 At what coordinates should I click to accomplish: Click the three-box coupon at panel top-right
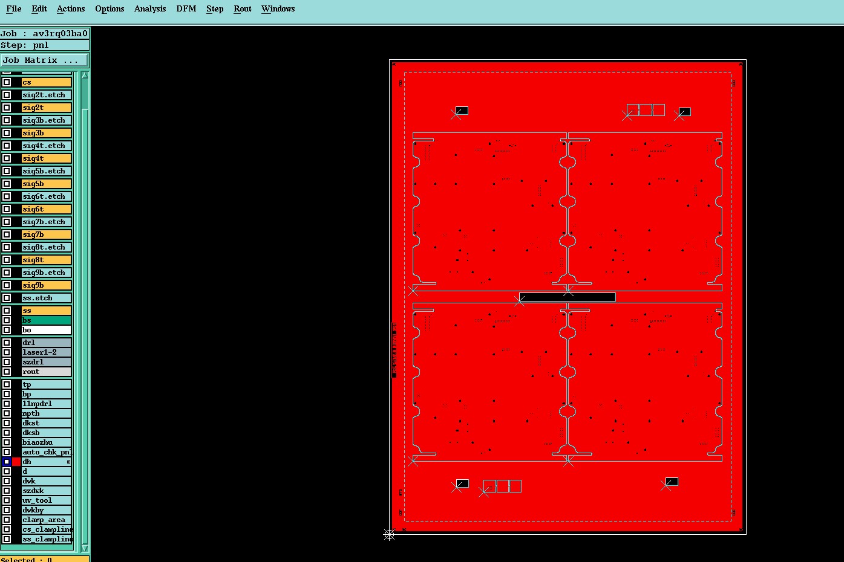pos(646,110)
